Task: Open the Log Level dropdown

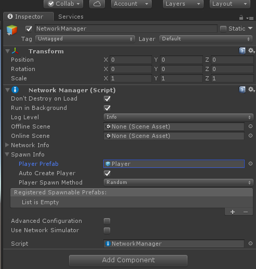Action: (178, 117)
